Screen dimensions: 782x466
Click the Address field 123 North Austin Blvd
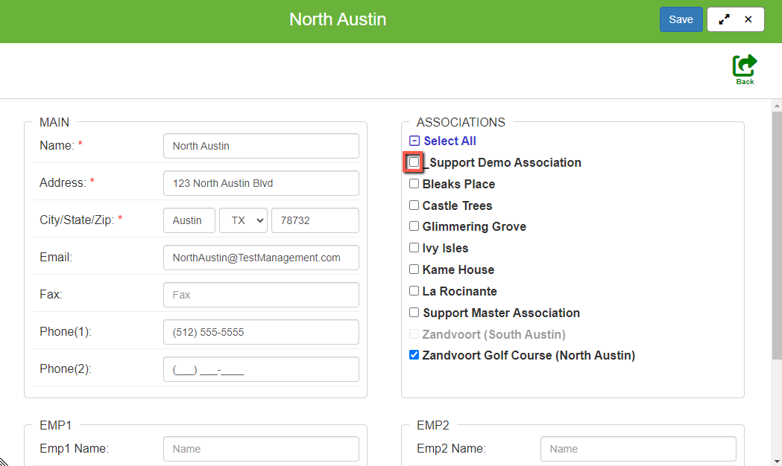(x=261, y=183)
